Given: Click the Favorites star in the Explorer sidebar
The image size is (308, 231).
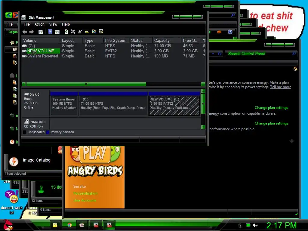Looking at the screenshot, I should (x=12, y=42).
